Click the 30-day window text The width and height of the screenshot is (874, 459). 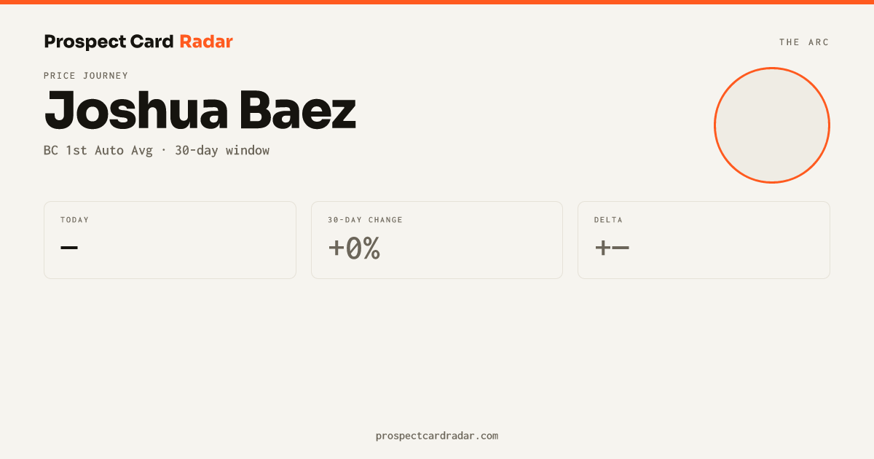[x=222, y=151]
